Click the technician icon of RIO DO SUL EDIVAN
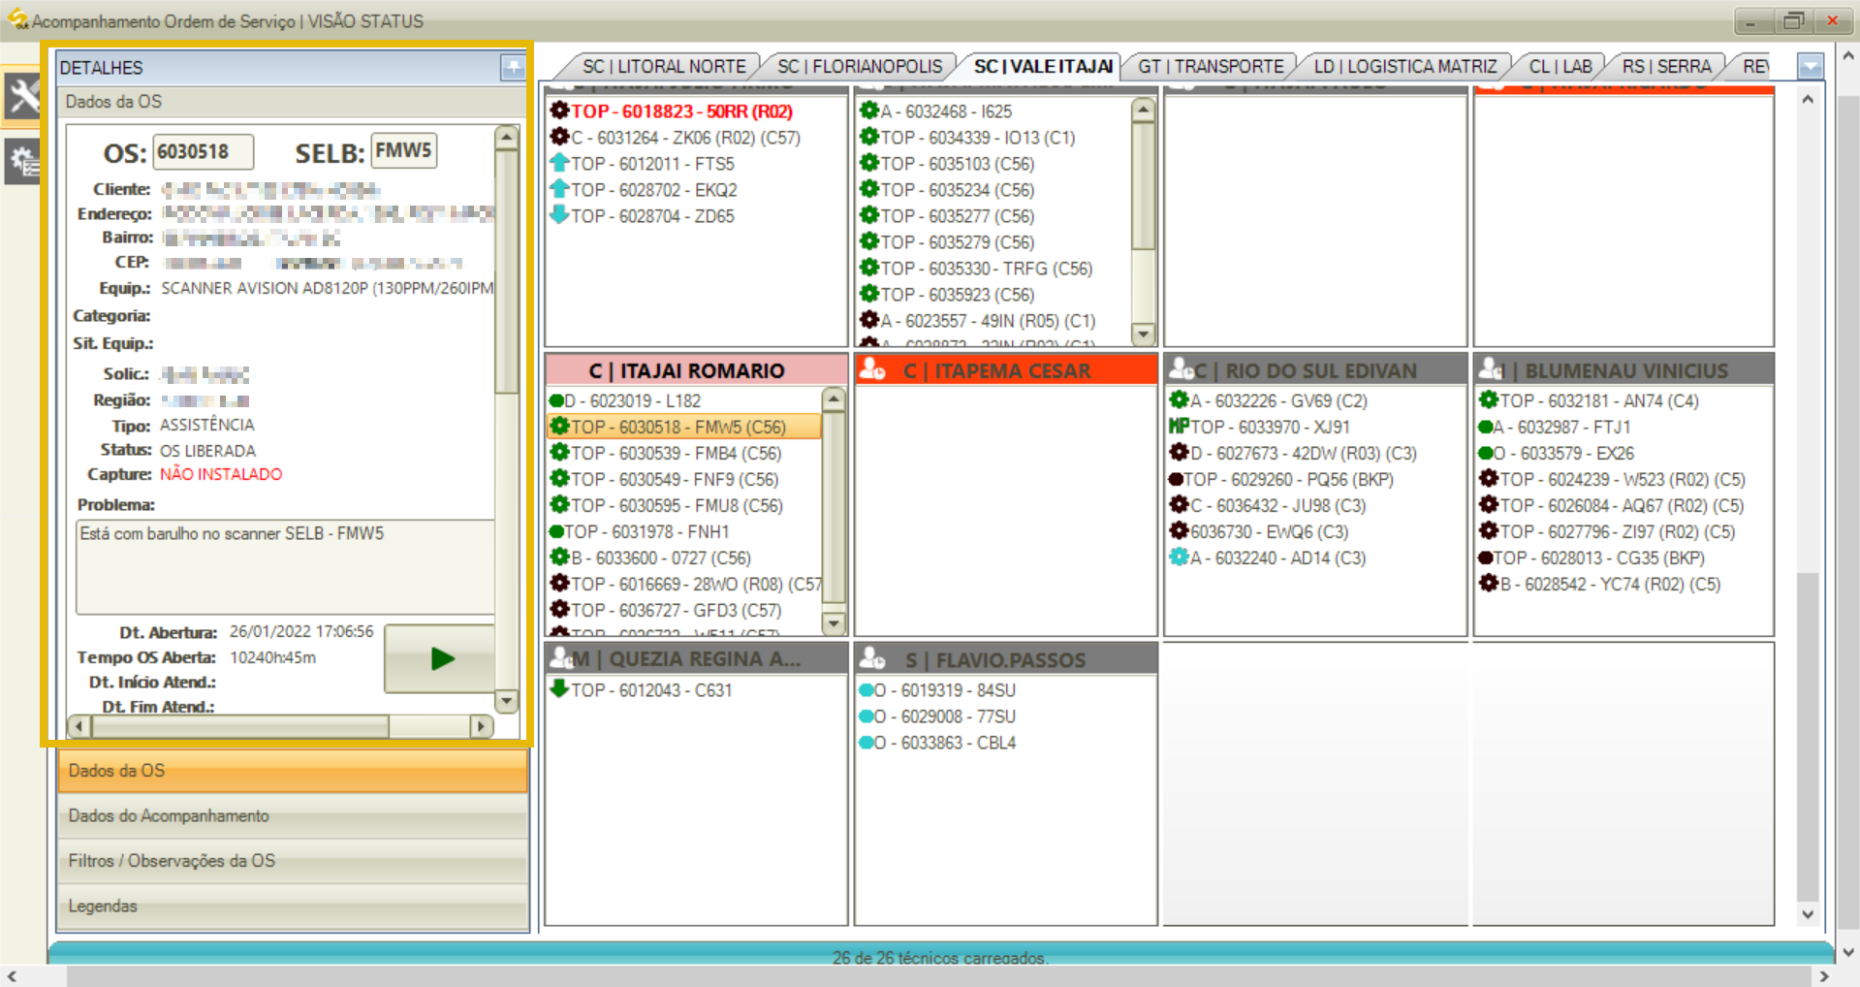 (x=1182, y=369)
